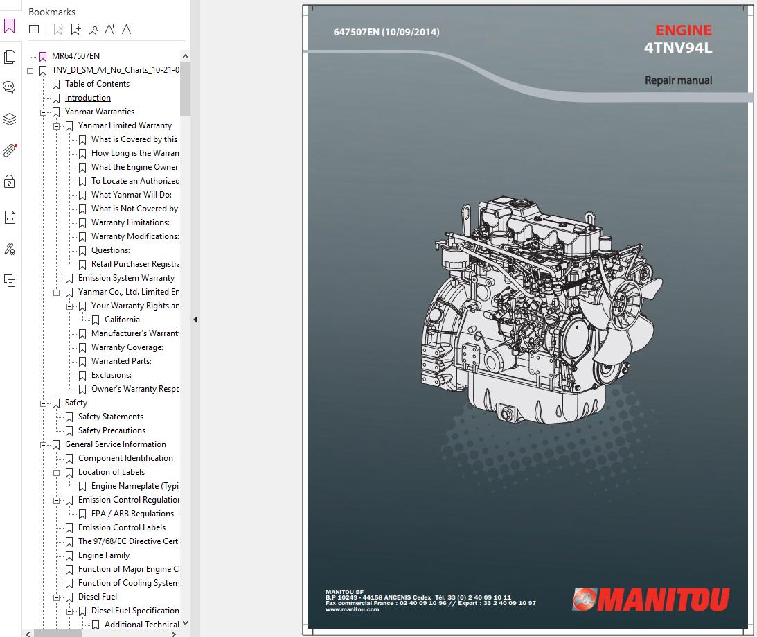This screenshot has height=637, width=757.
Task: Select Warranted Parts bookmark
Action: (121, 361)
